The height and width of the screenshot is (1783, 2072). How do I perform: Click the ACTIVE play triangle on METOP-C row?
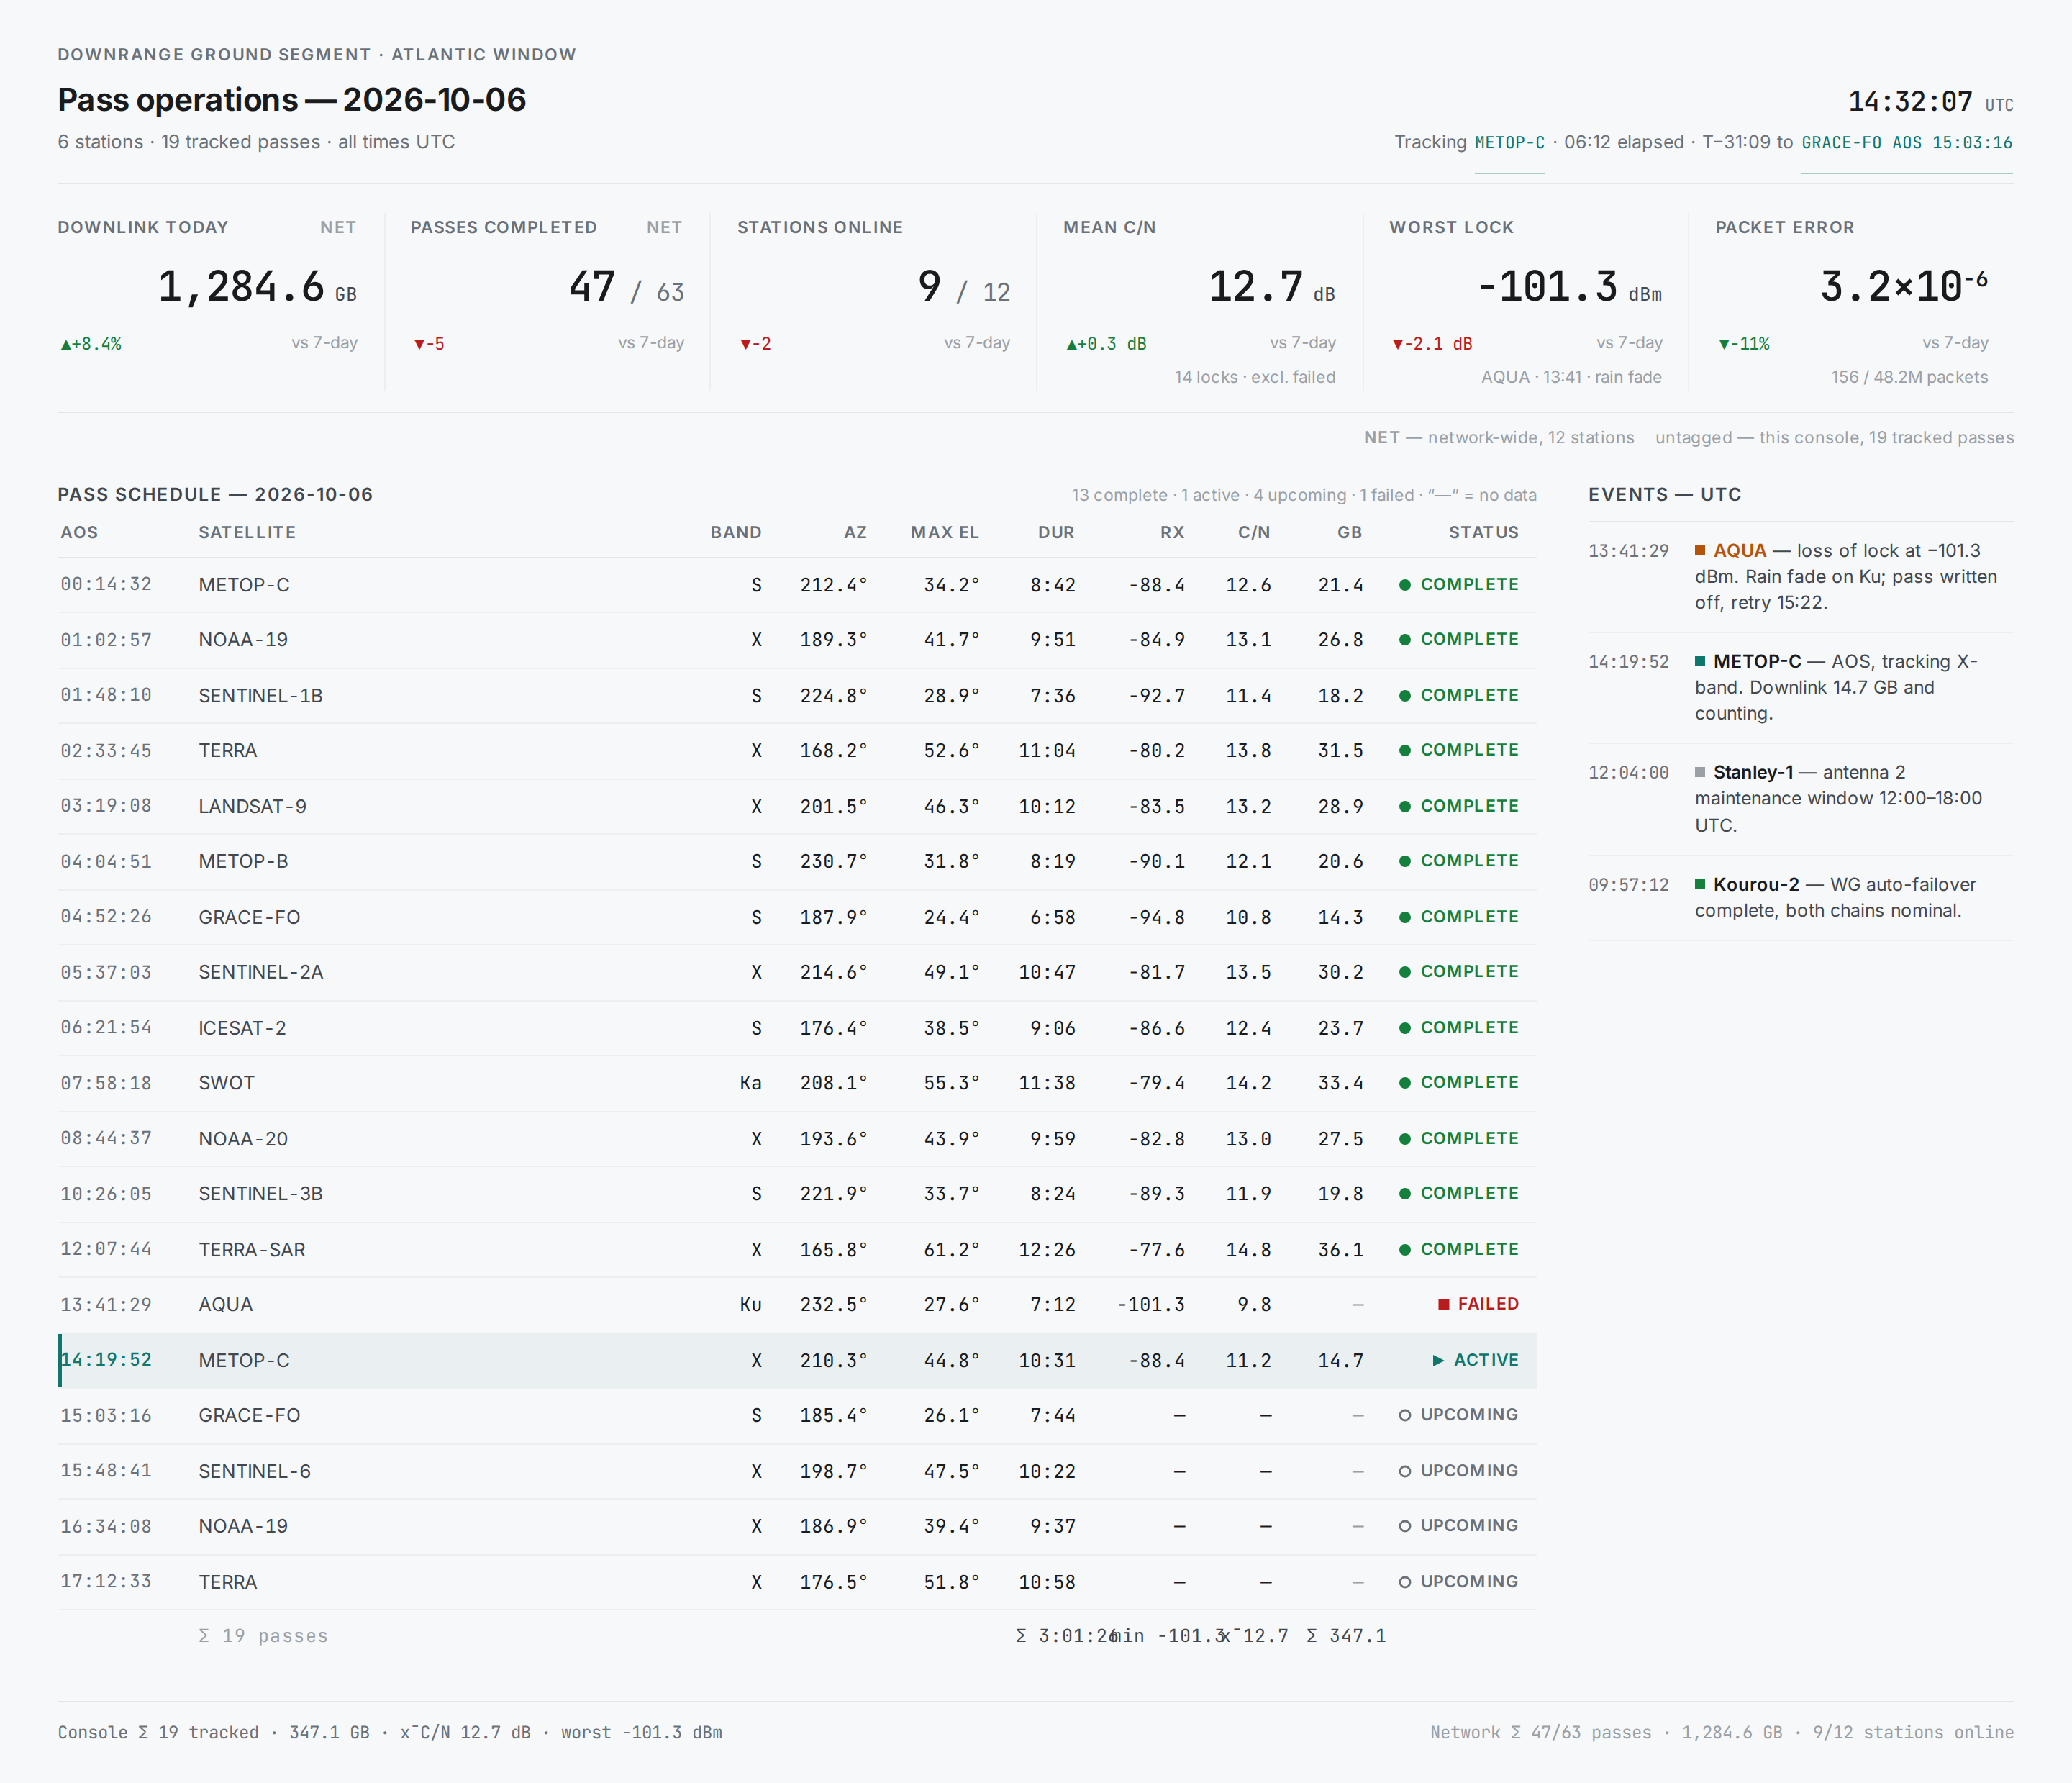pos(1438,1360)
